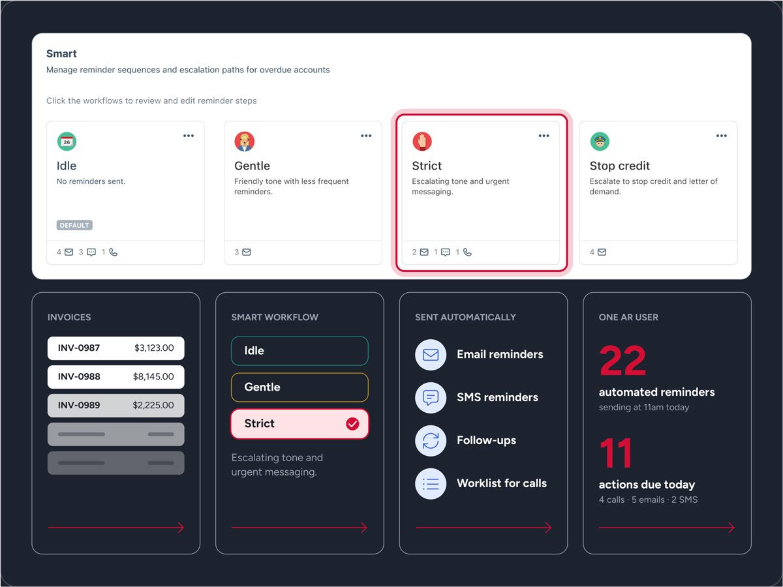The image size is (783, 587).
Task: Open the Idle card's three-dot menu
Action: pos(189,136)
